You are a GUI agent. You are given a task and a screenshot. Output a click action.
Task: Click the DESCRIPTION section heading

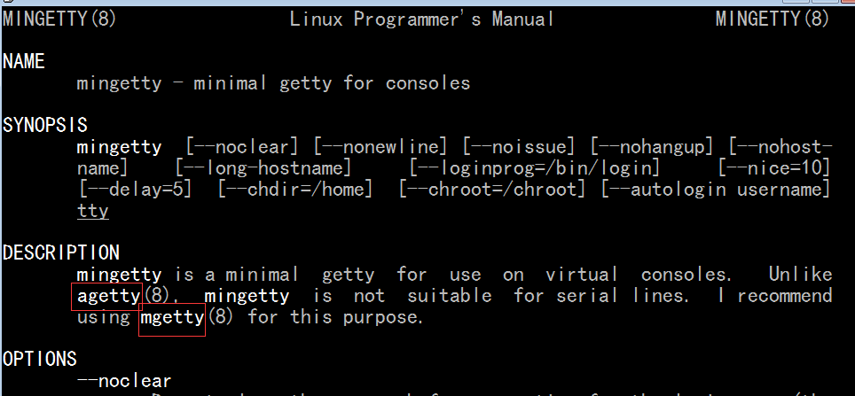pyautogui.click(x=61, y=253)
